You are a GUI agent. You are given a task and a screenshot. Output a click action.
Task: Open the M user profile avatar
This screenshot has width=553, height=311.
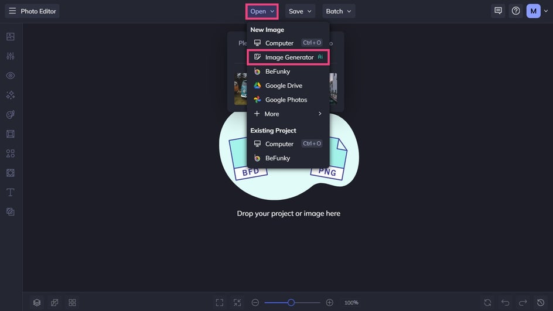tap(533, 11)
